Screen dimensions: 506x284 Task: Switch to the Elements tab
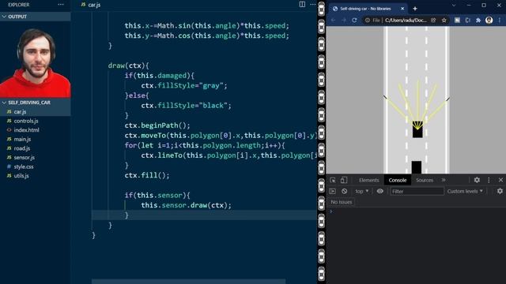[369, 180]
